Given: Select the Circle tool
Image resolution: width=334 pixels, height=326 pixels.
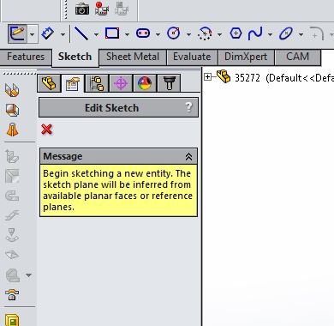Looking at the screenshot, I should [x=174, y=33].
